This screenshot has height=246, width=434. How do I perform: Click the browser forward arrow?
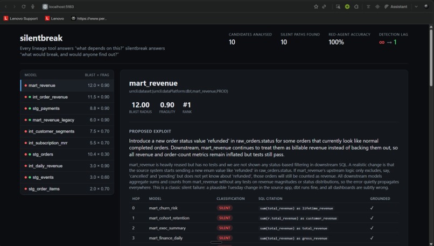(x=15, y=6)
